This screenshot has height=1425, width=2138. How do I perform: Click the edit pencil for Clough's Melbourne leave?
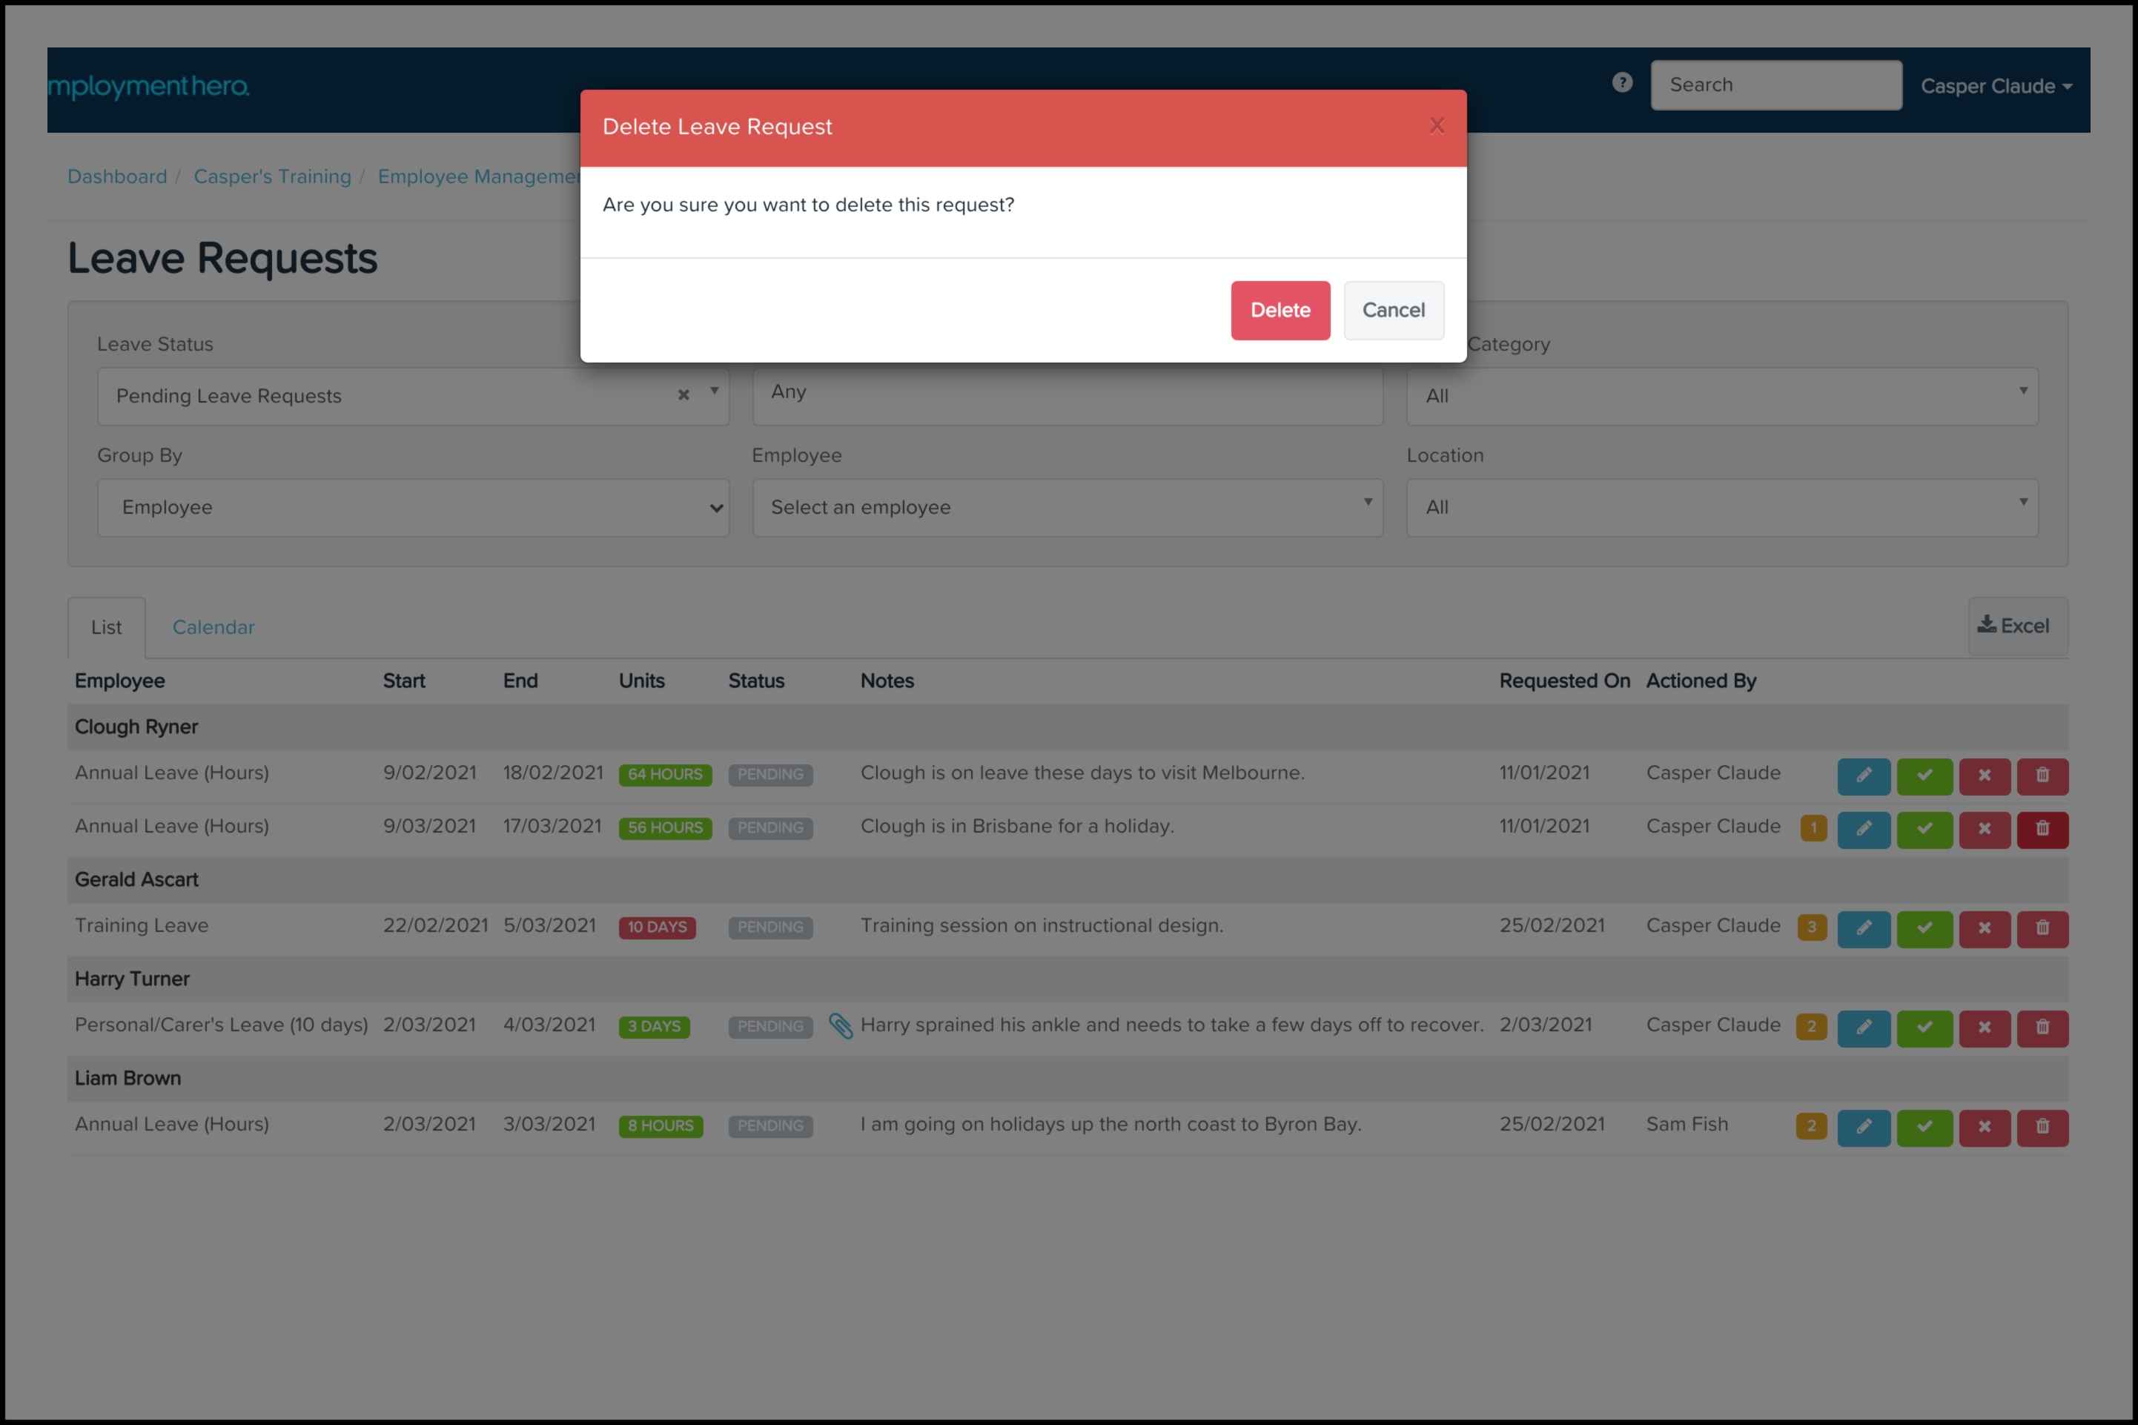(1863, 776)
